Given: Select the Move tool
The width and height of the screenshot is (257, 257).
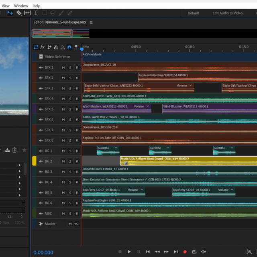Looking at the screenshot, I should pos(10,13).
